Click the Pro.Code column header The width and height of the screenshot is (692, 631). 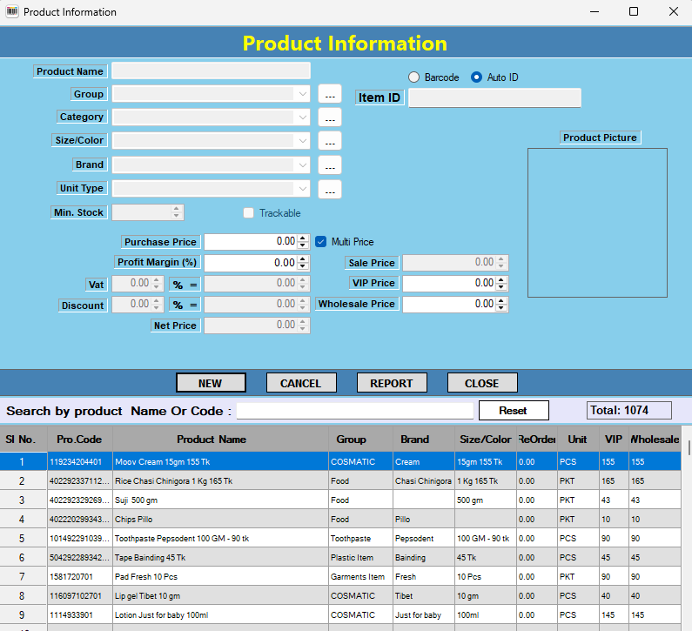coord(79,440)
